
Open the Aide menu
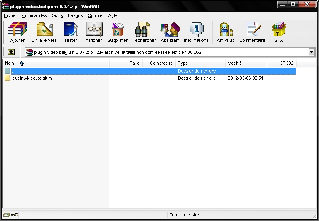pyautogui.click(x=113, y=15)
